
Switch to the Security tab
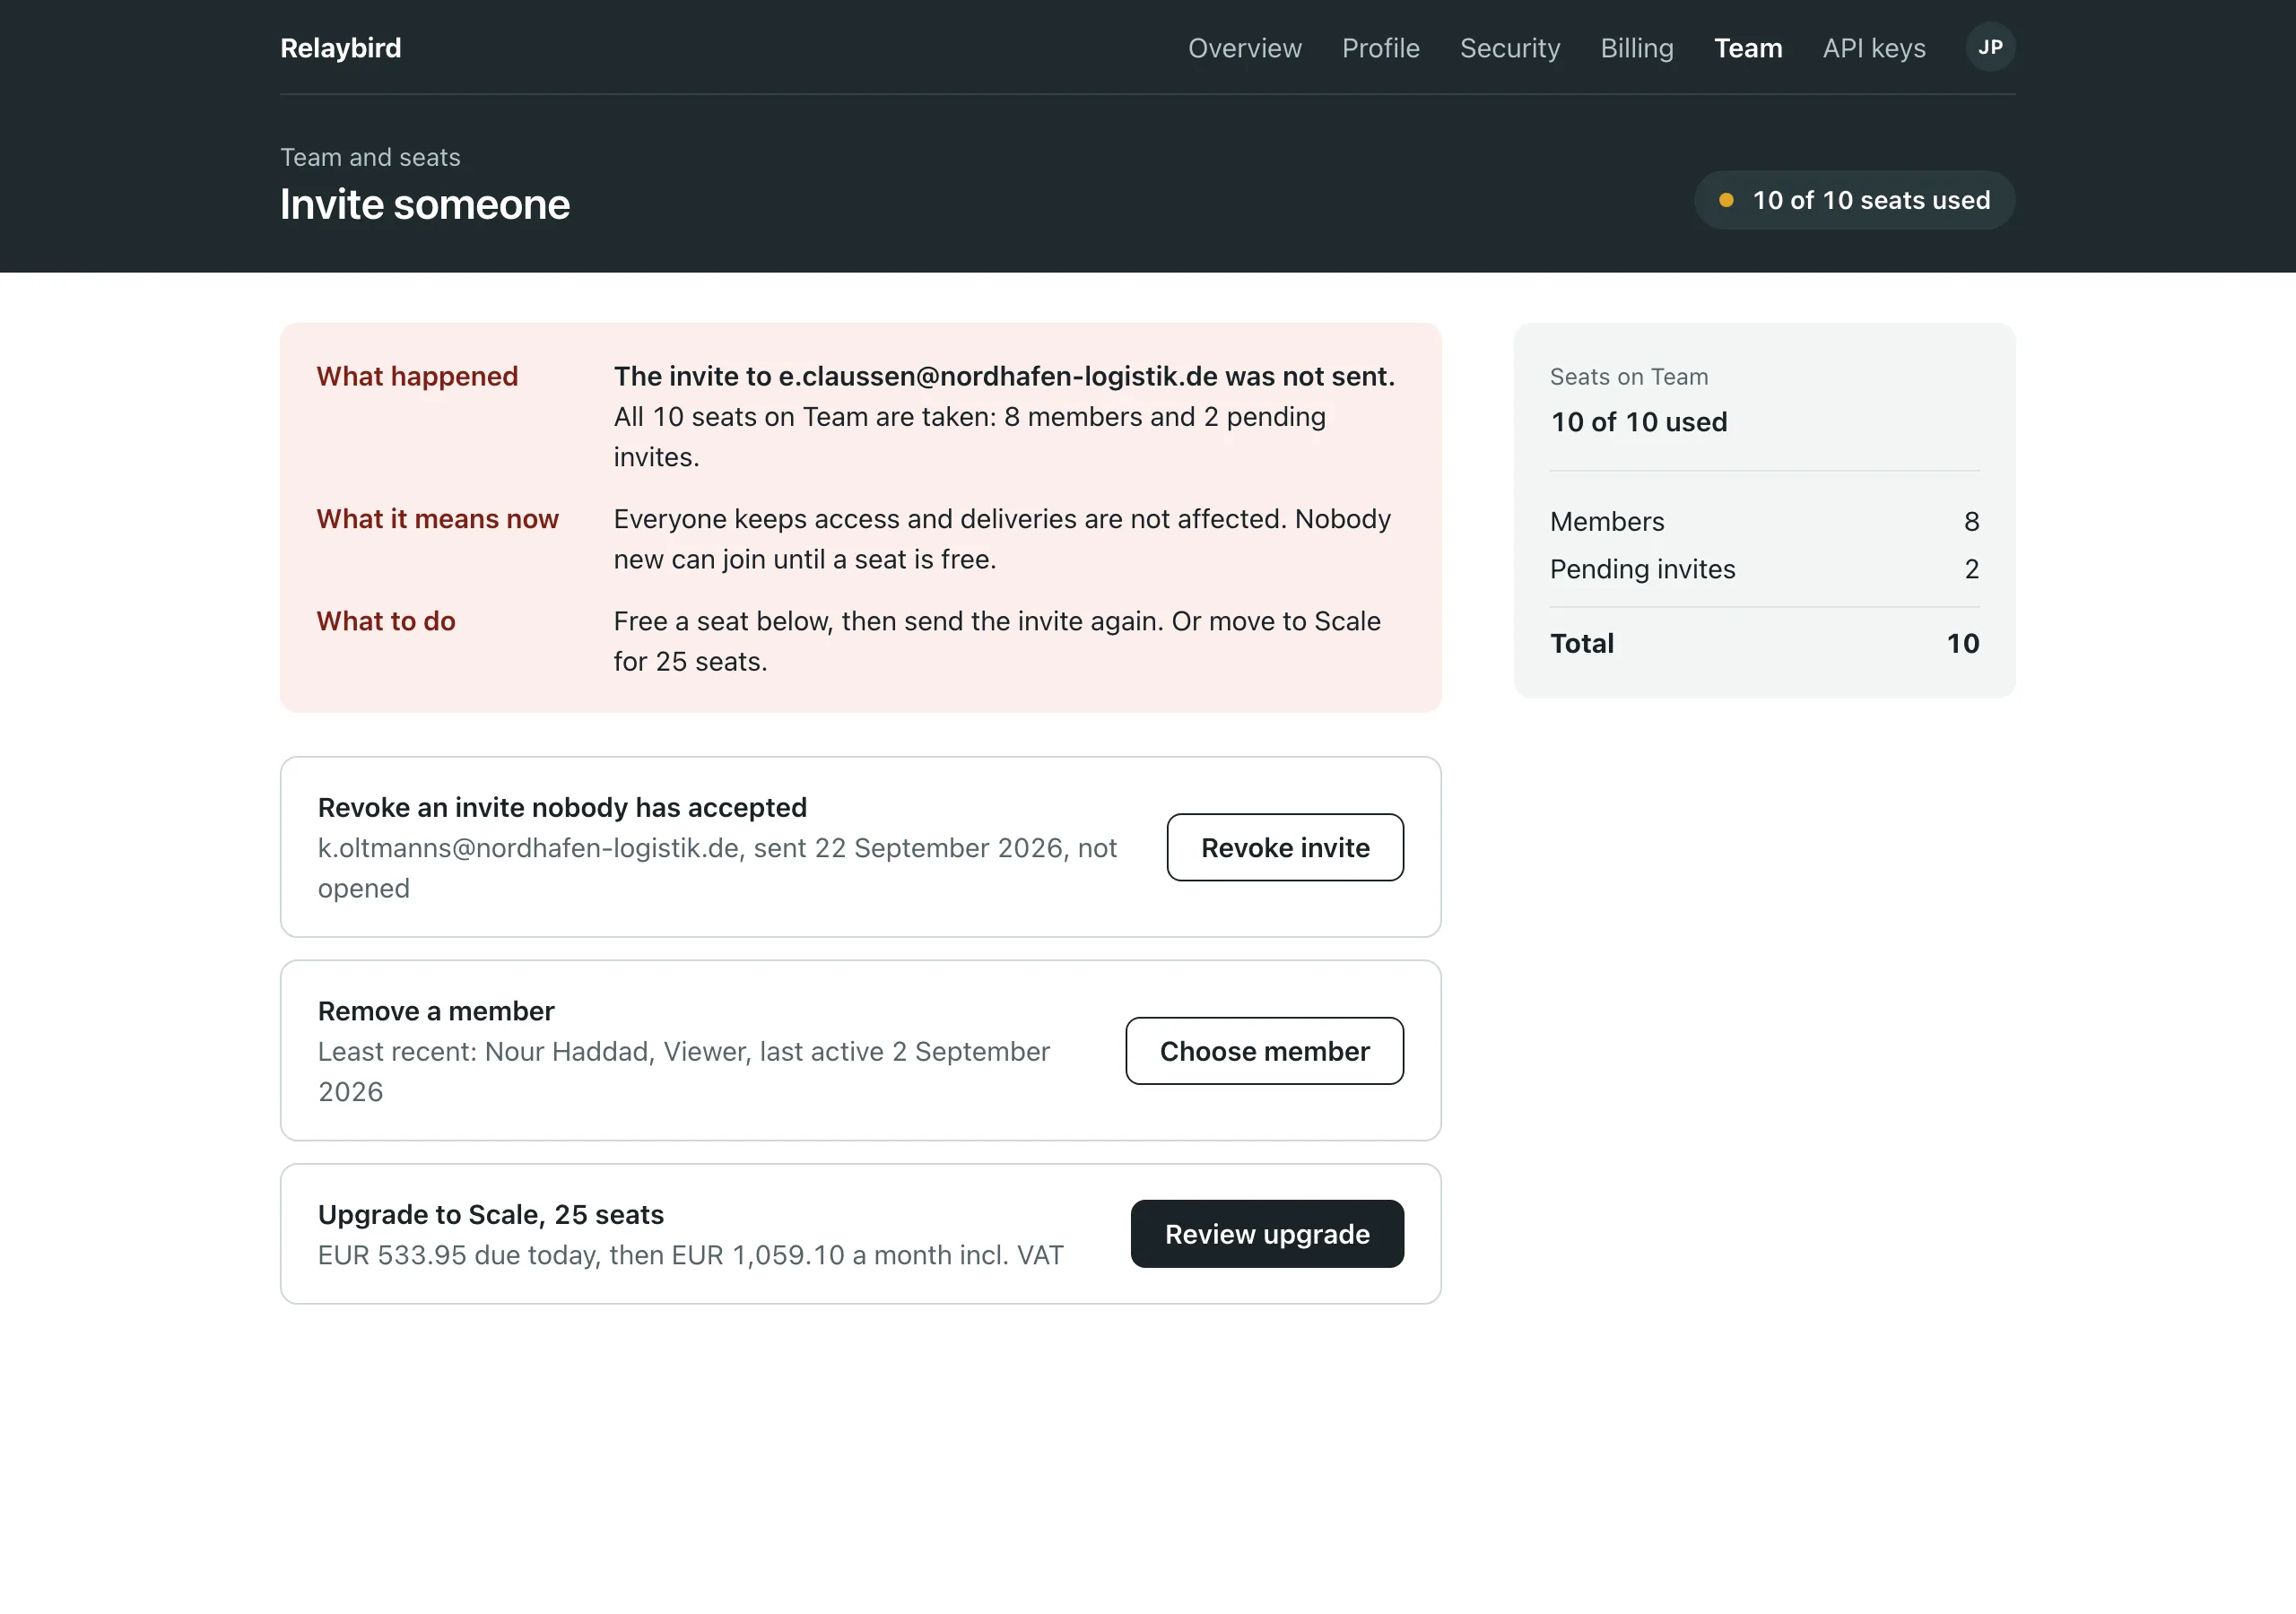point(1510,48)
